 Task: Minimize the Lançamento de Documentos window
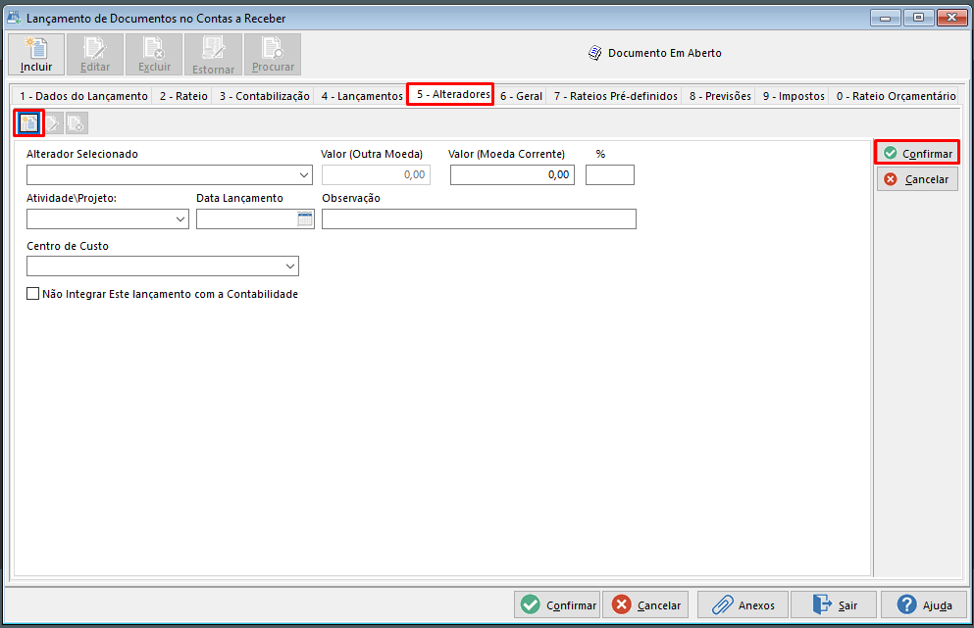885,18
